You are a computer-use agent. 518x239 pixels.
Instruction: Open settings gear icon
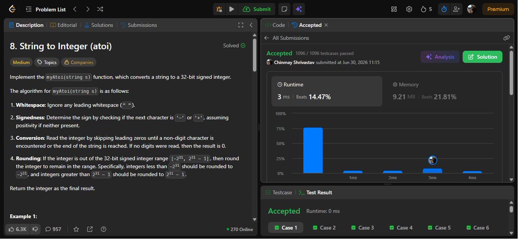click(409, 9)
